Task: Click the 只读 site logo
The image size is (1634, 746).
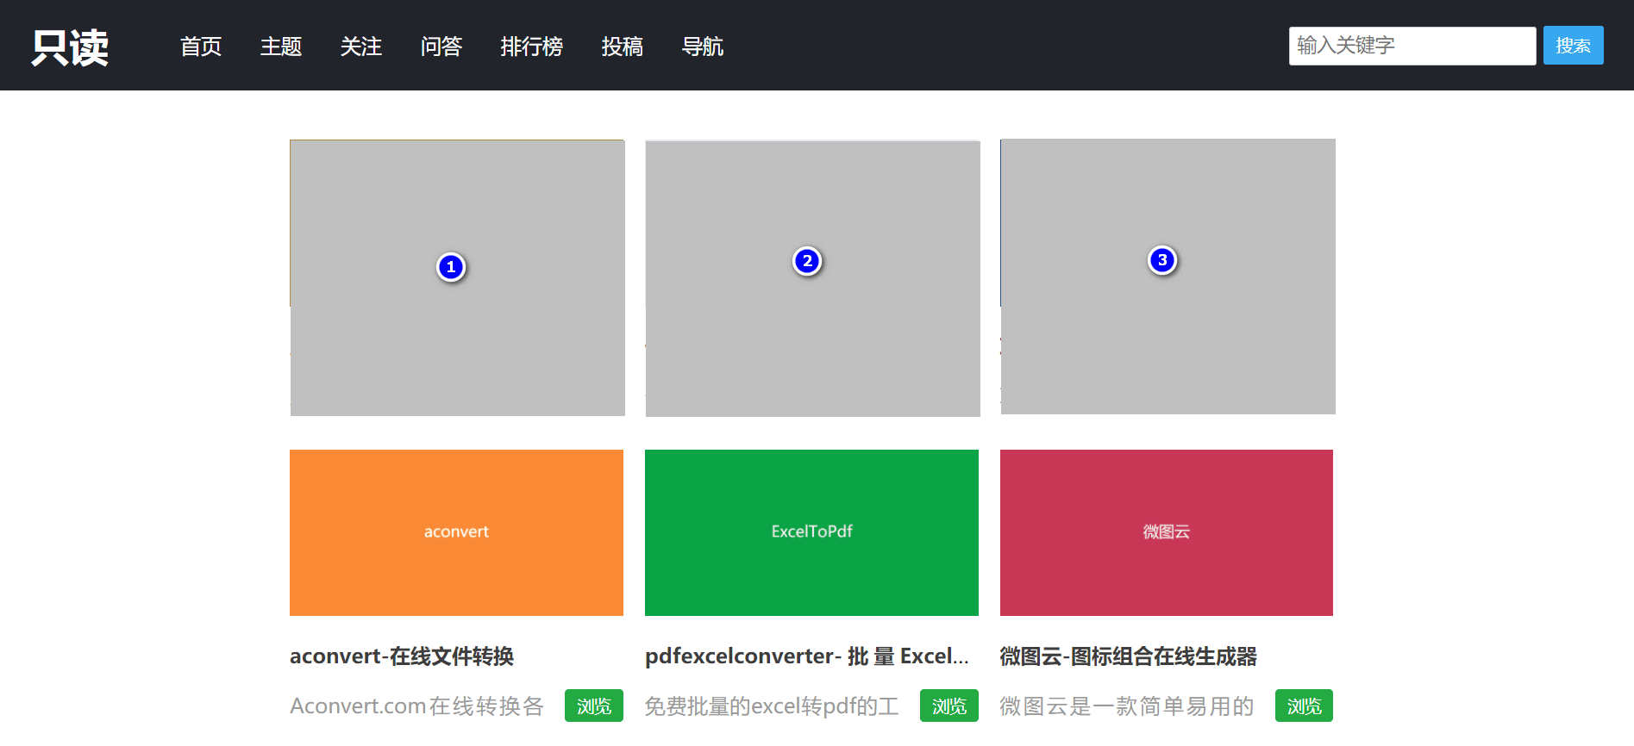Action: (x=70, y=47)
